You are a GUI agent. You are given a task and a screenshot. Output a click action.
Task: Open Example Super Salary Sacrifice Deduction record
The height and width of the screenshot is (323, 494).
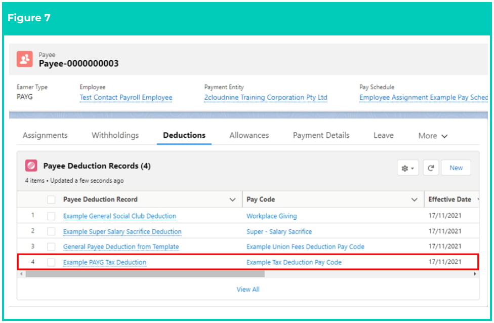pos(122,231)
